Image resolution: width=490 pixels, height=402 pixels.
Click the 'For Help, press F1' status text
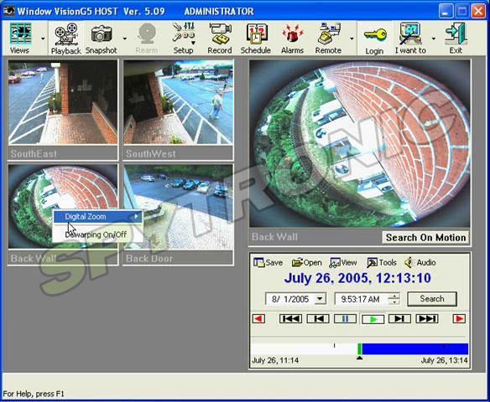pyautogui.click(x=34, y=394)
